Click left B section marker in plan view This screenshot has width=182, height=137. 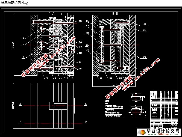pos(20,122)
